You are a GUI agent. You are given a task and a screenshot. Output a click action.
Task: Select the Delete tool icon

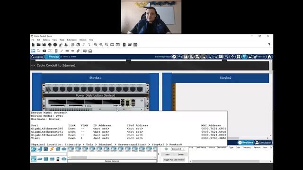(x=44, y=51)
